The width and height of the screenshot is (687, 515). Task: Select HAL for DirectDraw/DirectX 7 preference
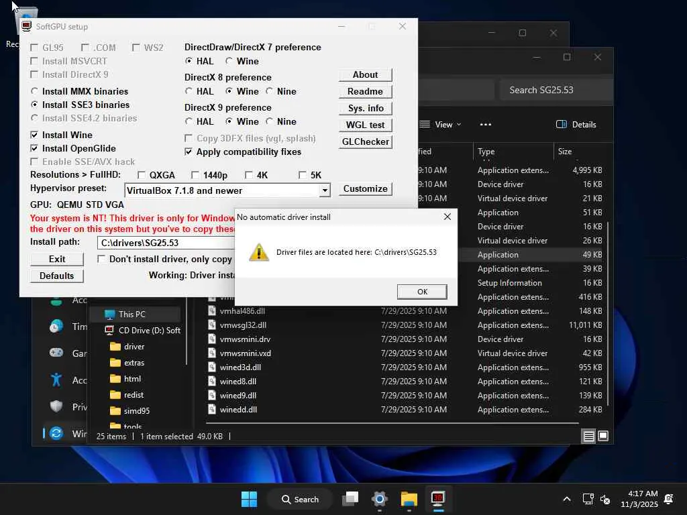tap(189, 61)
